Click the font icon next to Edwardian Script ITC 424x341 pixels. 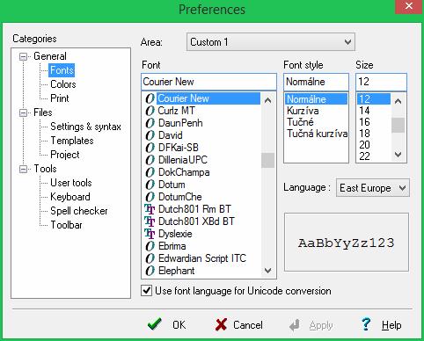[x=150, y=258]
